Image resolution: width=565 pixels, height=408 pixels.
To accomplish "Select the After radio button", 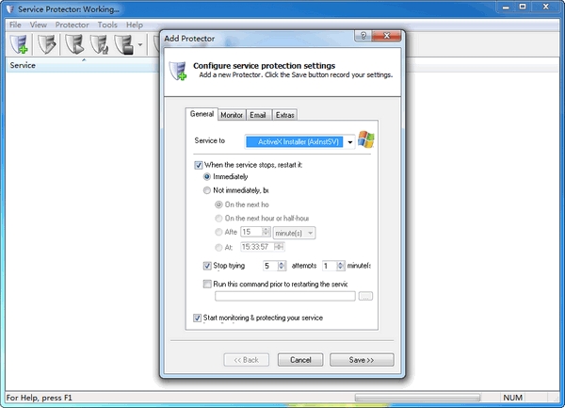I will [x=218, y=232].
